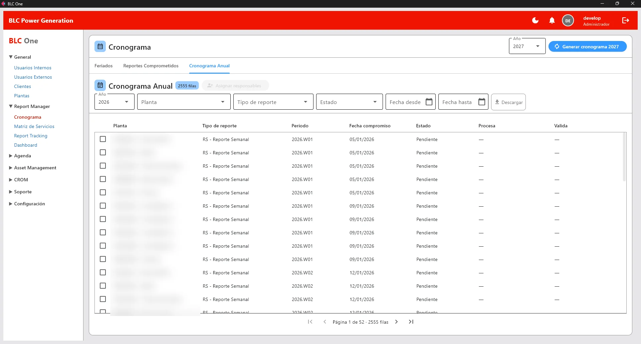Open the Tipo de reporte dropdown
Screen dimensions: 641x344
point(273,102)
